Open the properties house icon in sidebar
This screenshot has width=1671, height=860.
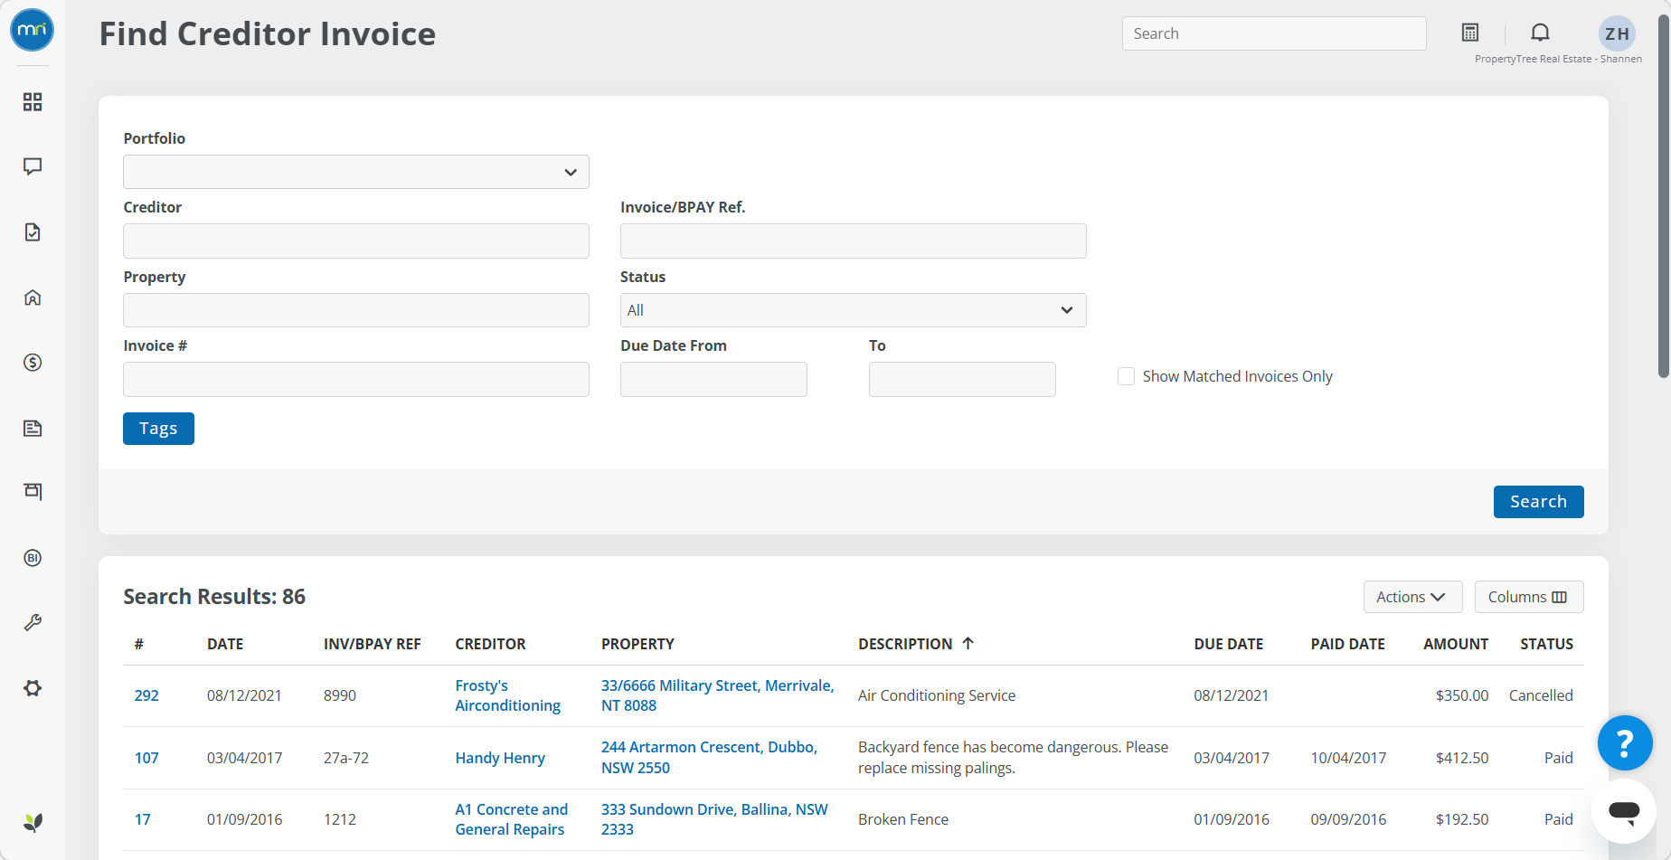click(x=33, y=298)
